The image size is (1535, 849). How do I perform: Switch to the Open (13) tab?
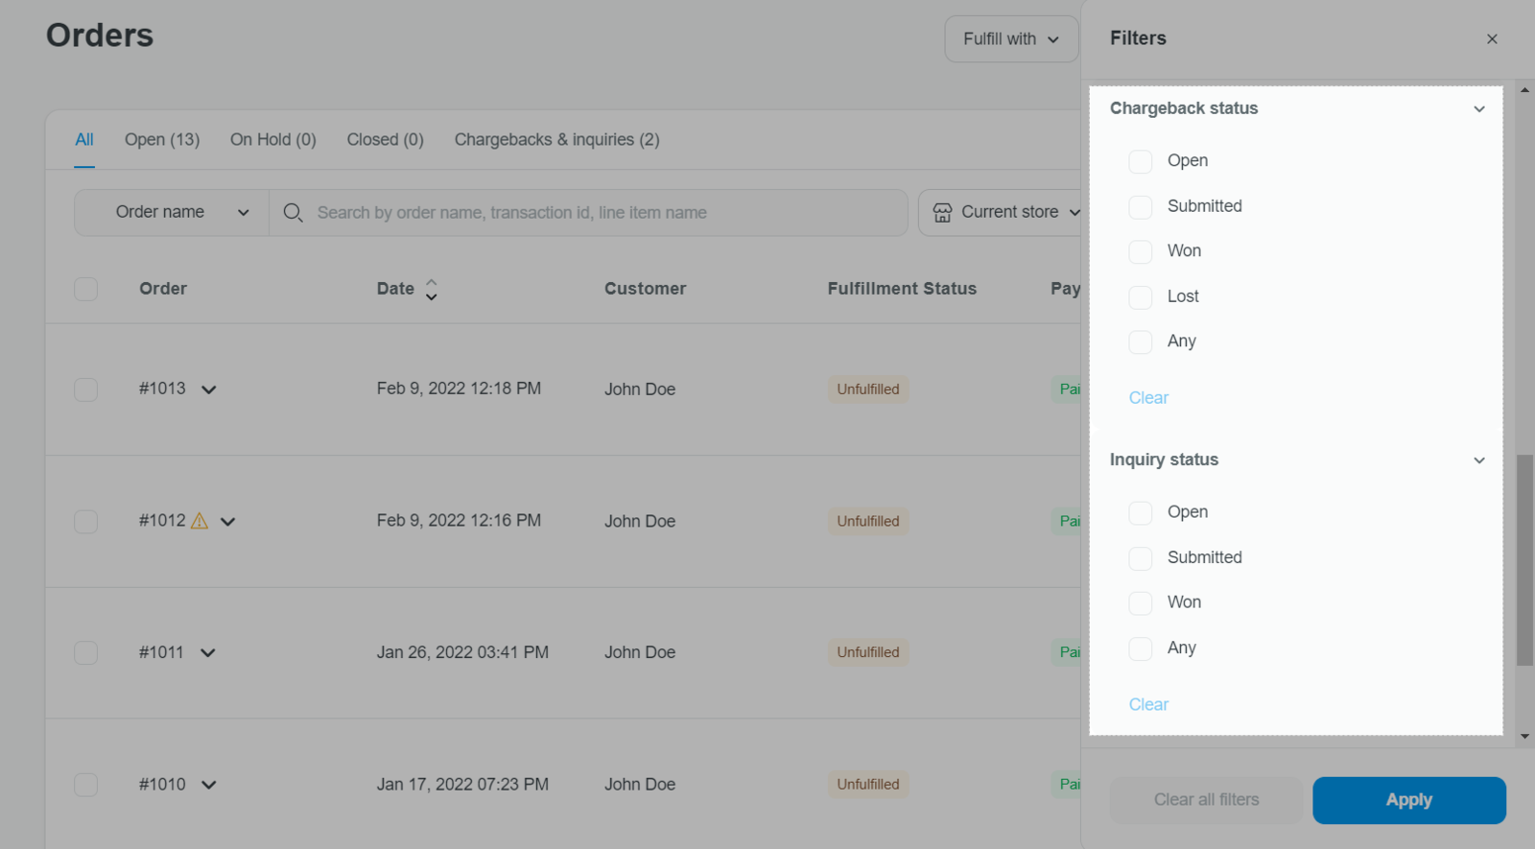coord(162,140)
